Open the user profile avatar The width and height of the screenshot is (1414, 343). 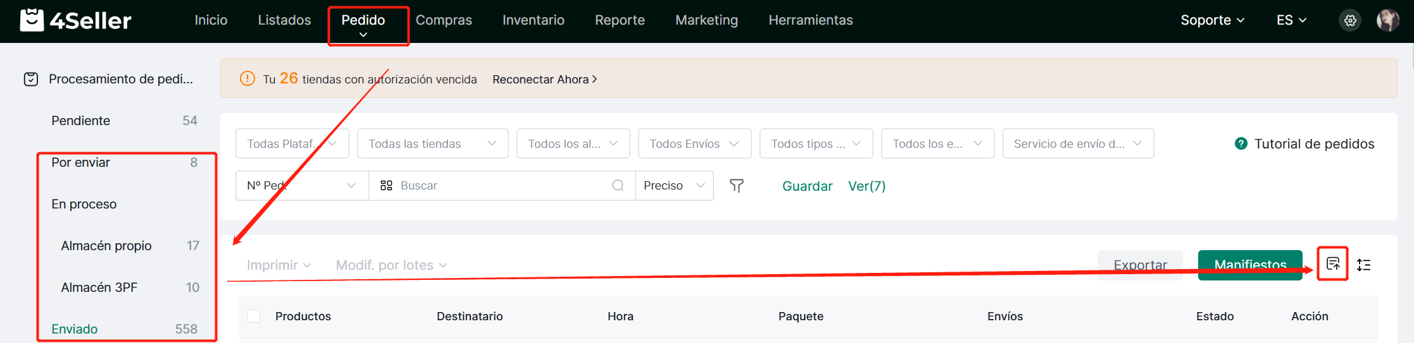1387,20
